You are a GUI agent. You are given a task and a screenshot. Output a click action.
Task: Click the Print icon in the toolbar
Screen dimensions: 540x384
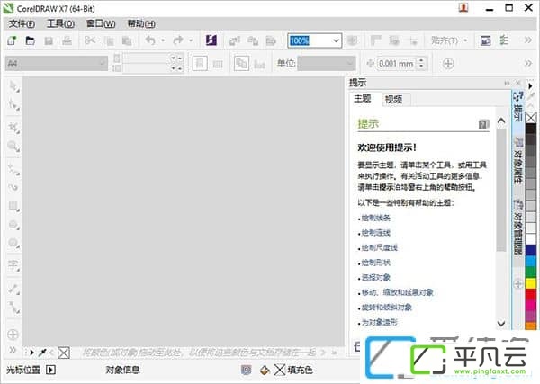click(x=67, y=40)
